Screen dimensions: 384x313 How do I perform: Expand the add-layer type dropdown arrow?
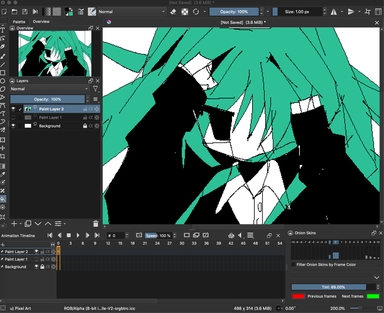(21, 224)
